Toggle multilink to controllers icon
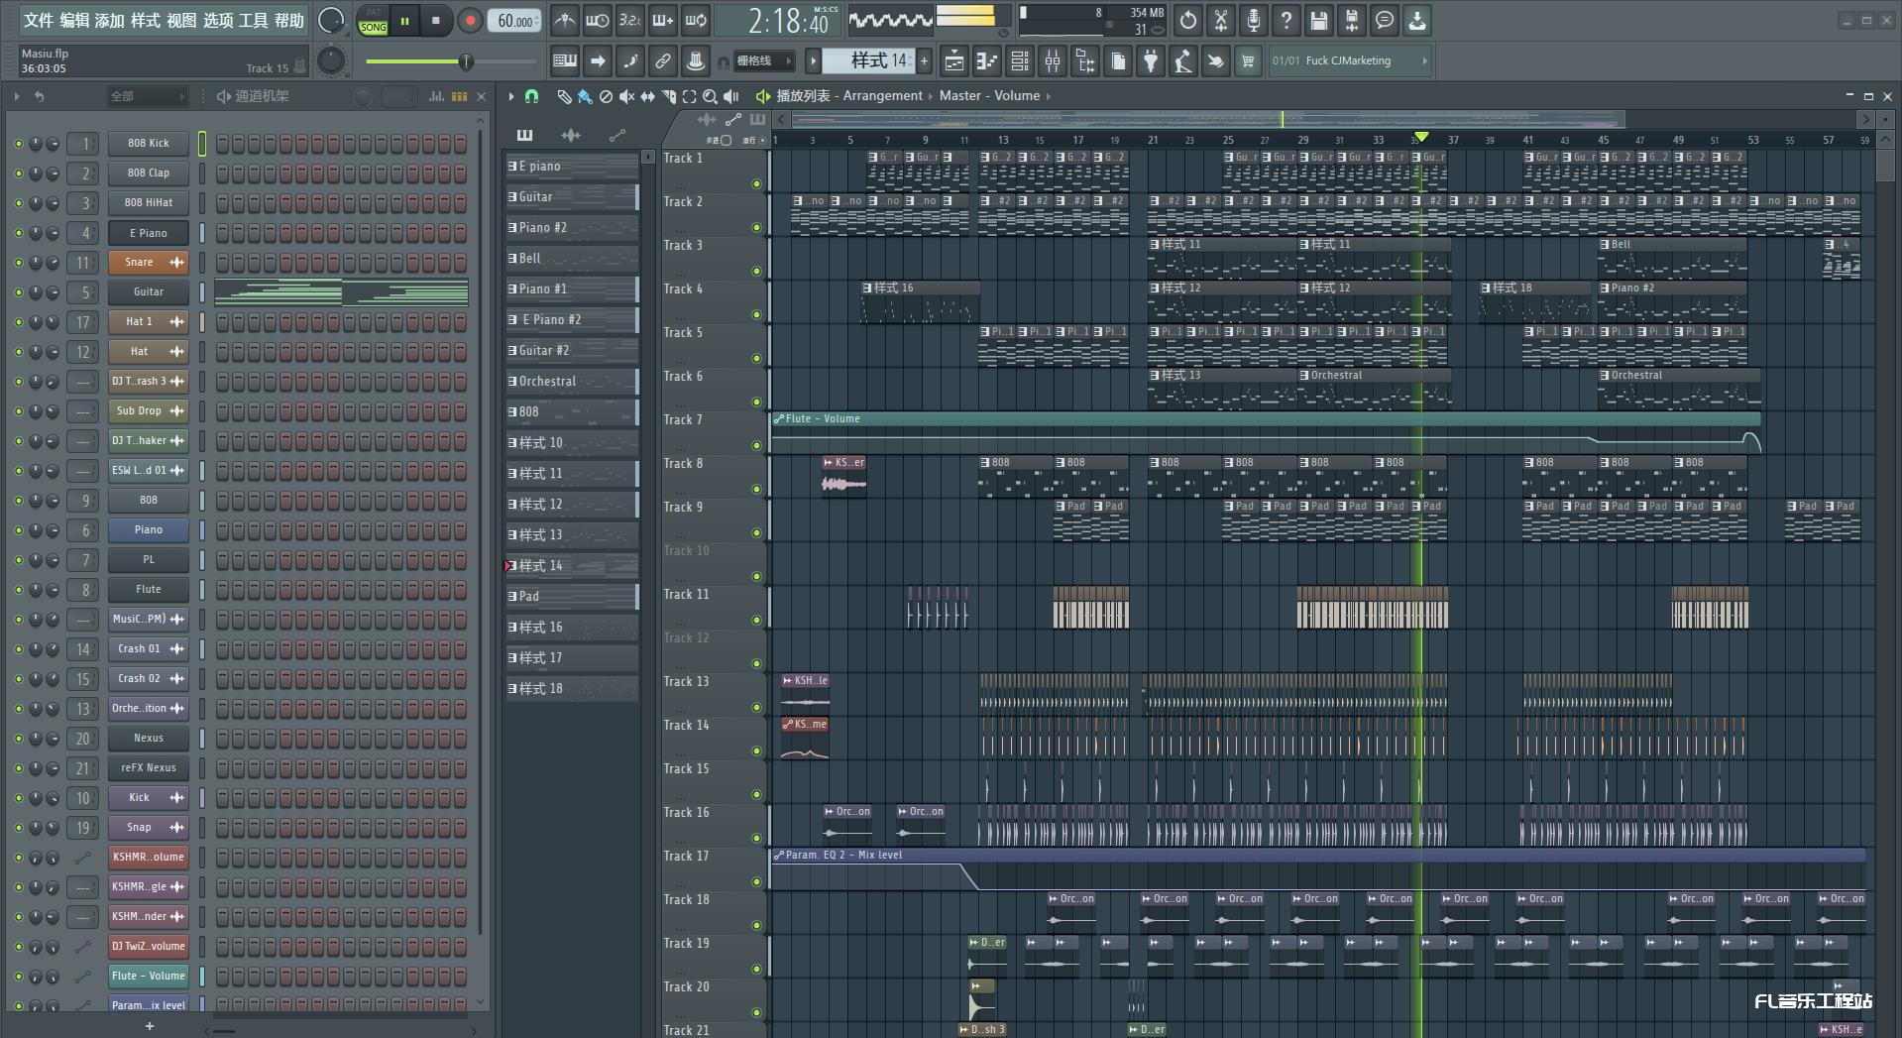The height and width of the screenshot is (1038, 1902). click(x=663, y=61)
